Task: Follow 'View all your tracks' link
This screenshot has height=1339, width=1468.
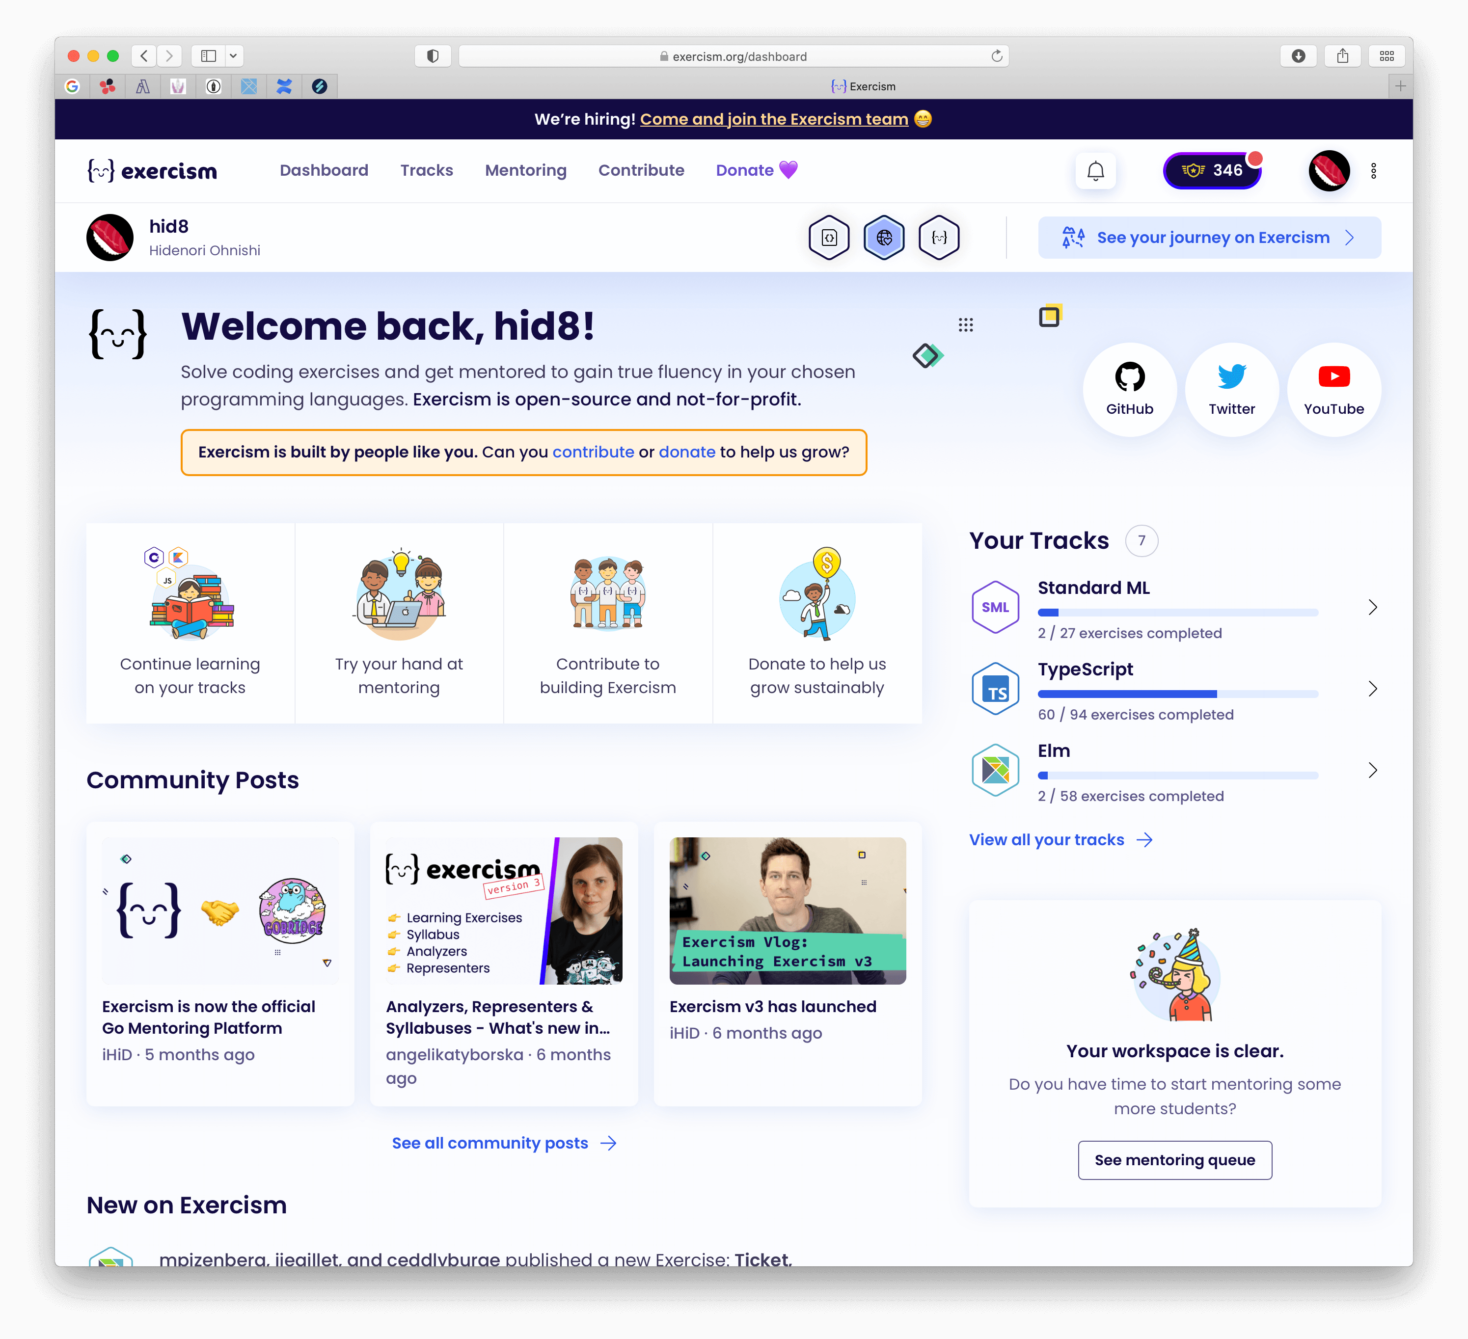Action: click(x=1060, y=840)
